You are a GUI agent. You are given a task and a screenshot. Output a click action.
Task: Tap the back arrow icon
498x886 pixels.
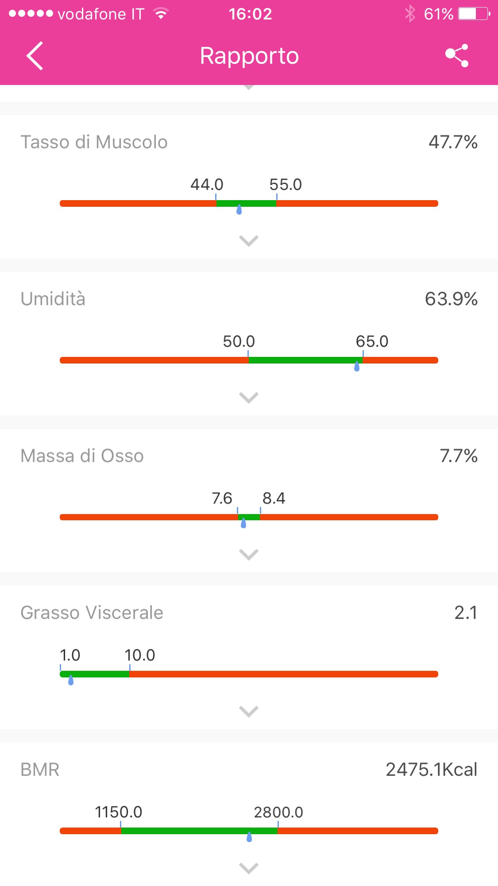click(35, 56)
